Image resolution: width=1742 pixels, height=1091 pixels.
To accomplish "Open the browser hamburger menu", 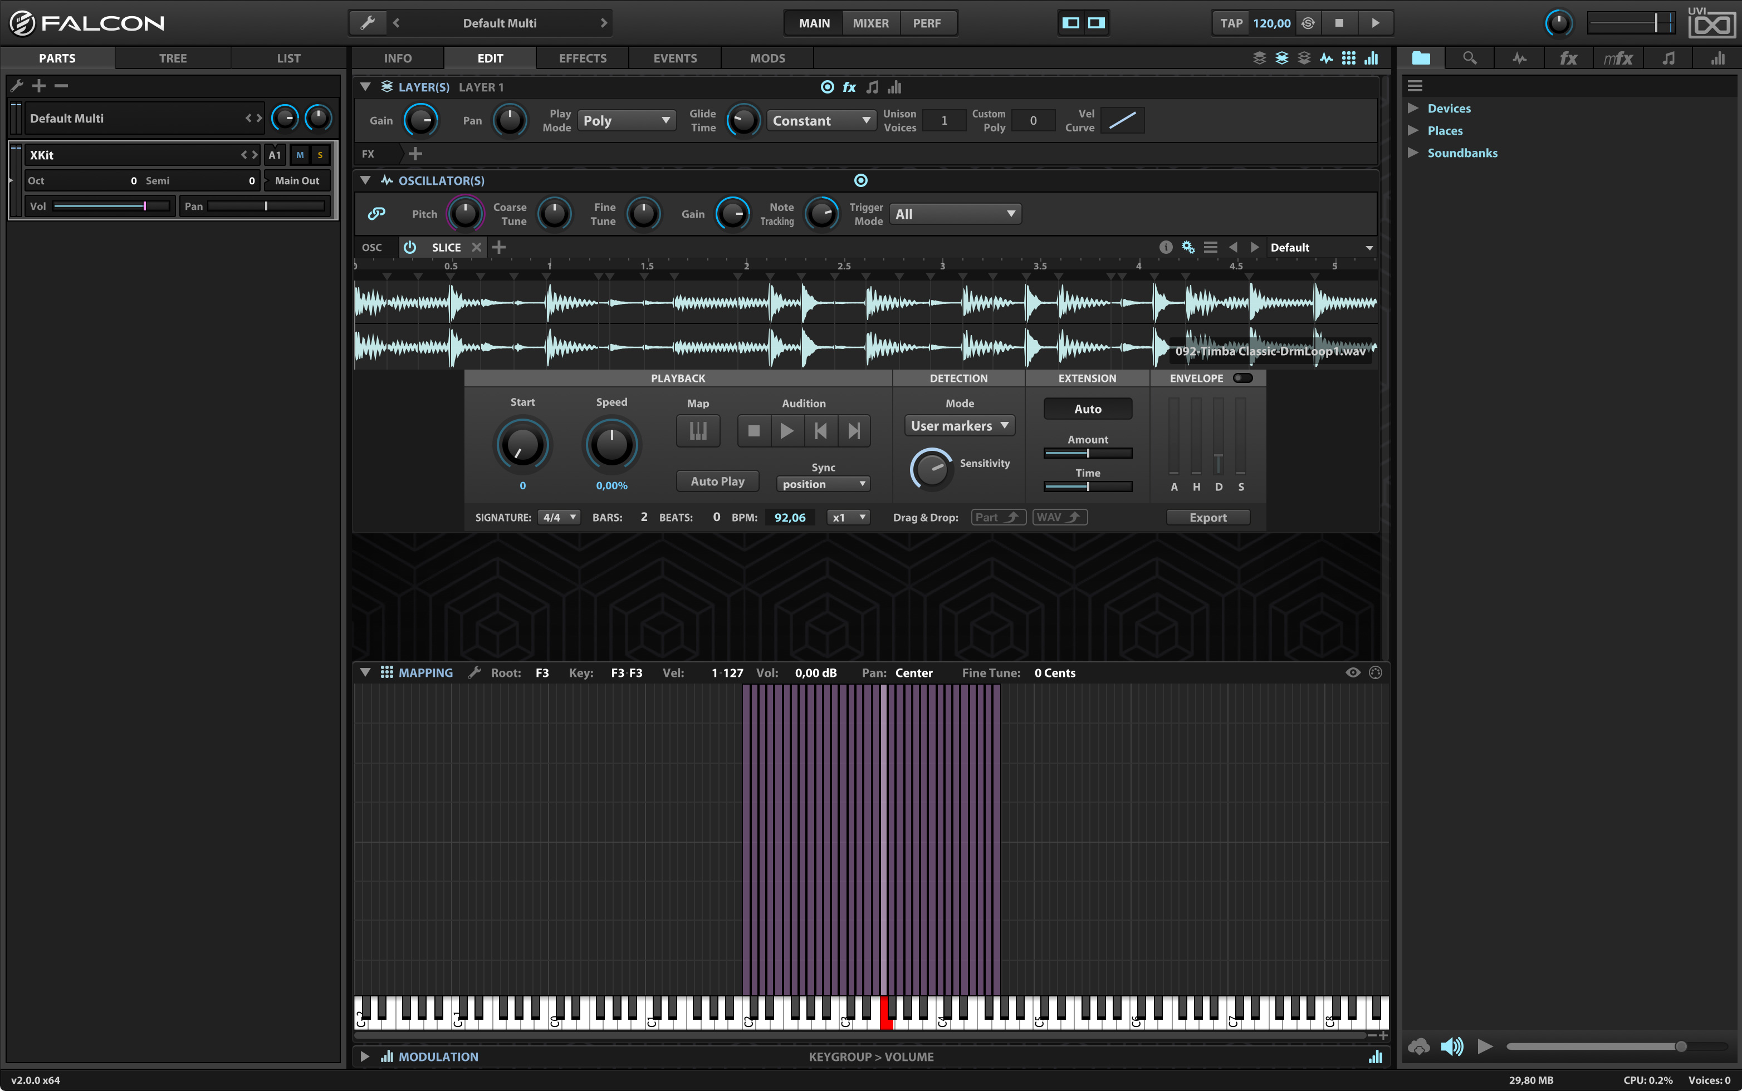I will tap(1415, 86).
